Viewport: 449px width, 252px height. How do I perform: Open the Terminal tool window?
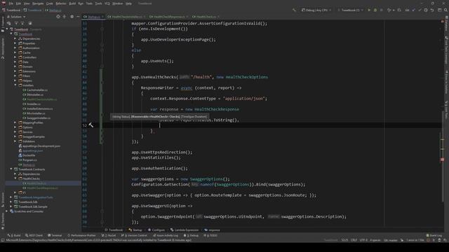[x=55, y=235]
